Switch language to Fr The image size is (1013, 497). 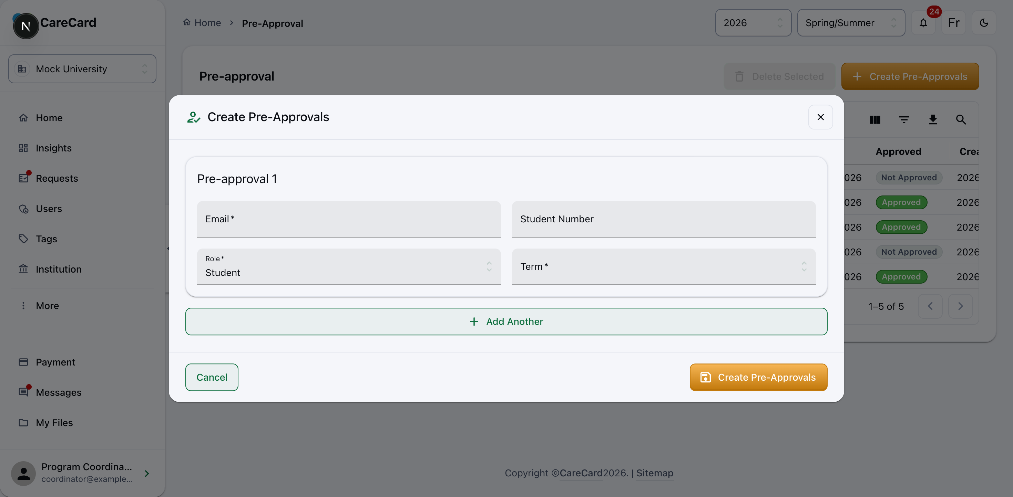click(953, 23)
